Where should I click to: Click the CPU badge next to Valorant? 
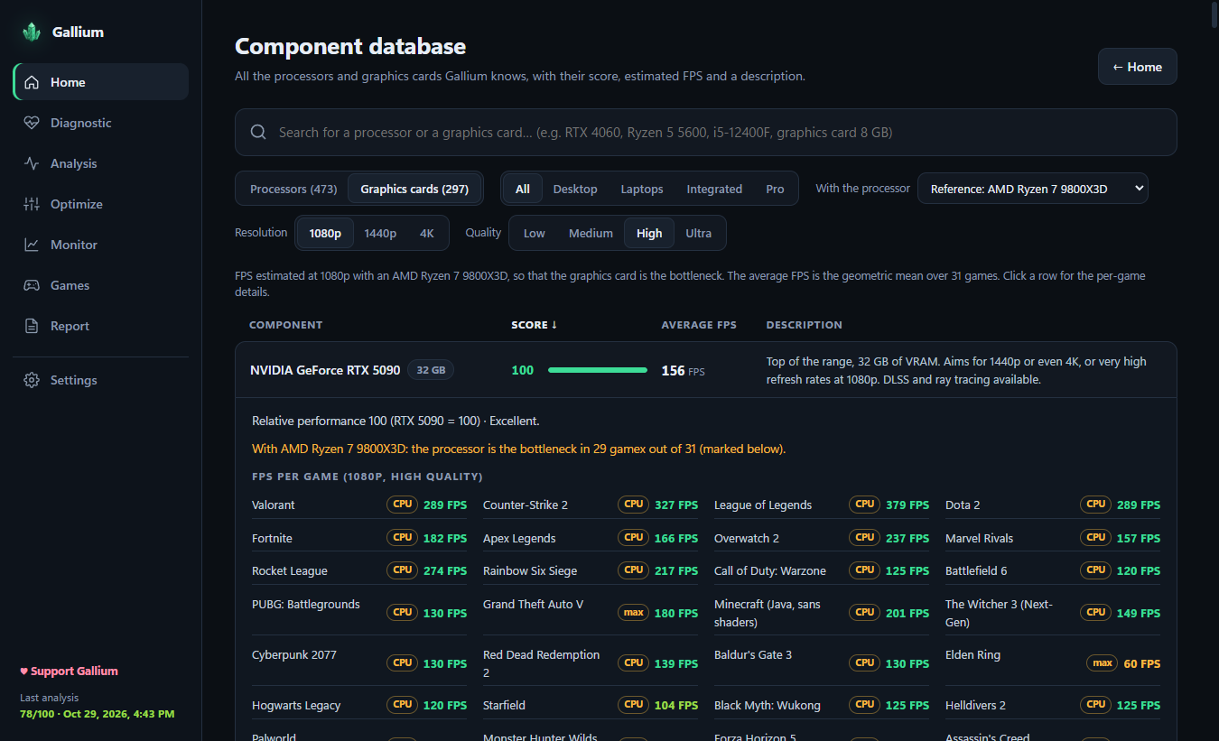[x=403, y=505]
